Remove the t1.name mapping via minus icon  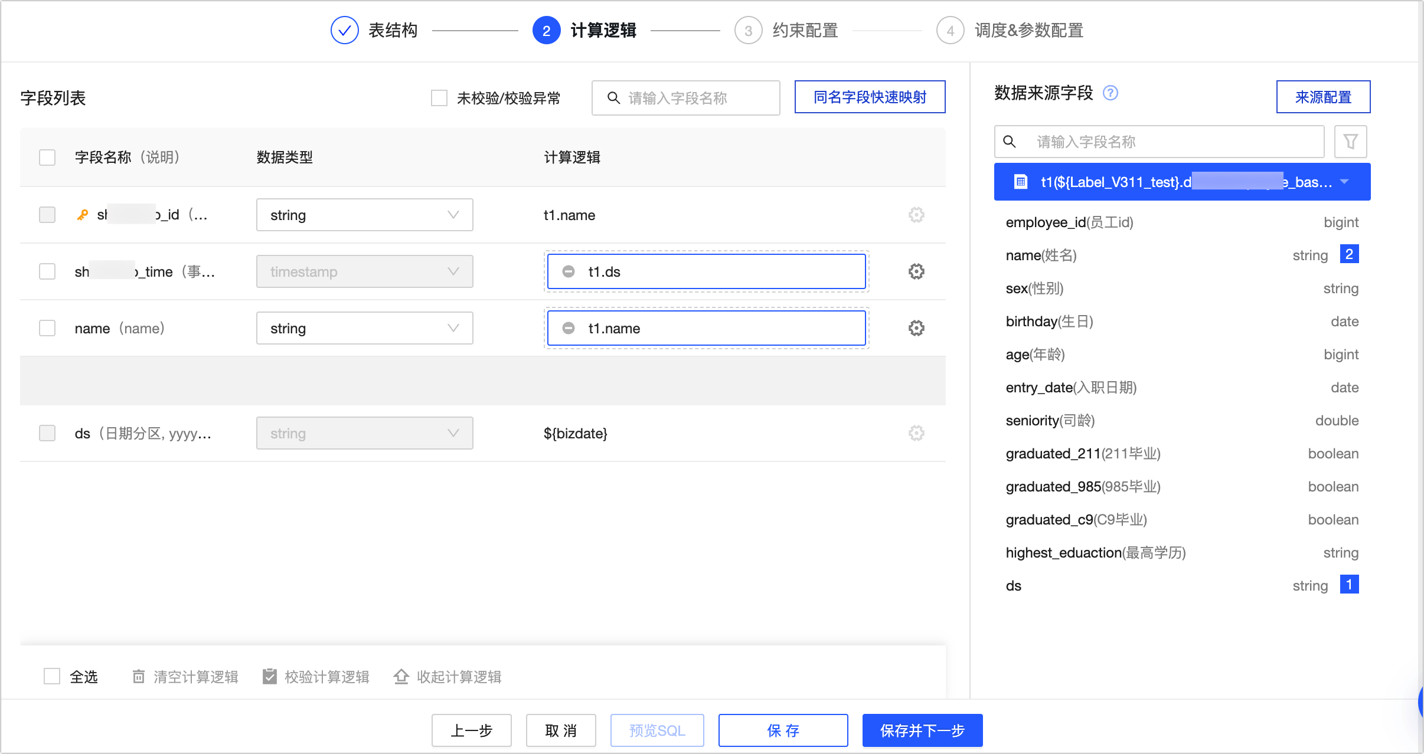[568, 328]
